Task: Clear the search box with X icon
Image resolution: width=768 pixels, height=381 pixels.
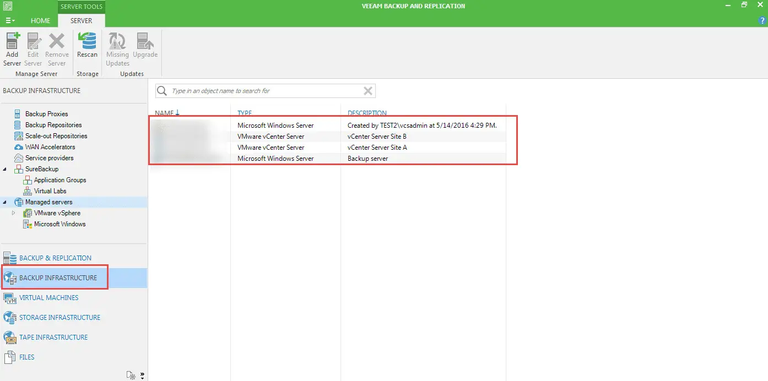Action: pos(368,91)
